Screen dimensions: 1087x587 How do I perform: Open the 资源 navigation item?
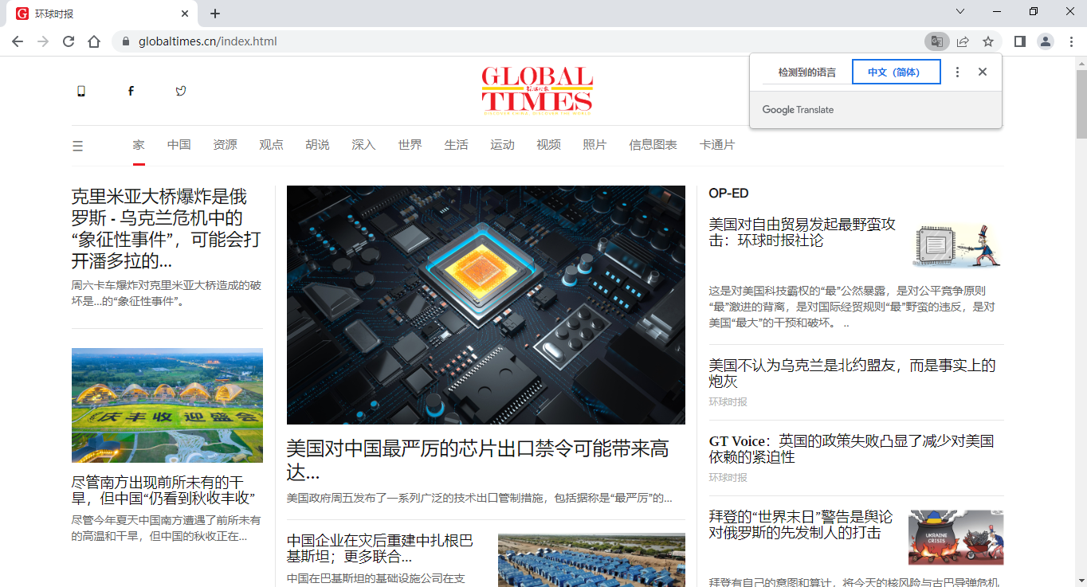click(226, 145)
